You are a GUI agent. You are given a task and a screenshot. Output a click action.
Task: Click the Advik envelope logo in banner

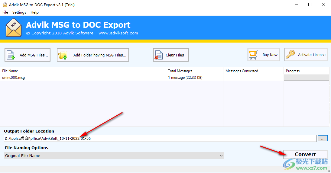[14, 27]
